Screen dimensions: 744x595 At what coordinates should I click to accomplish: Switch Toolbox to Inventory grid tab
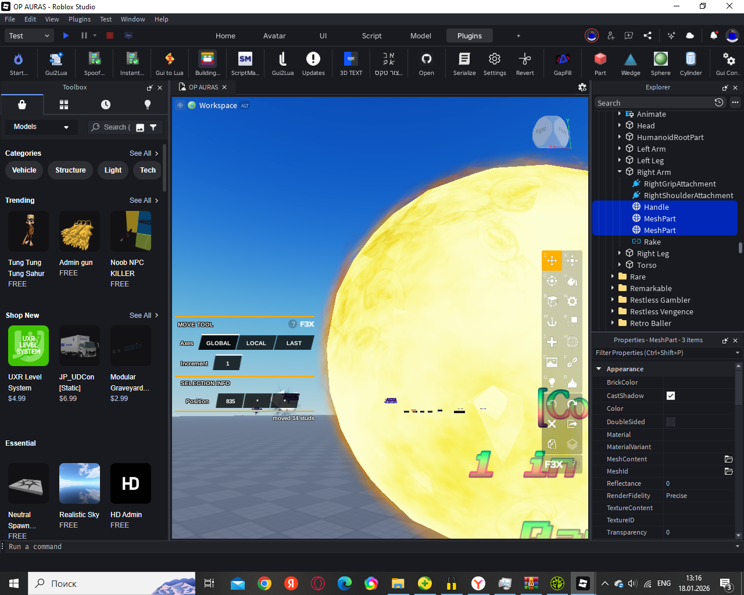coord(64,105)
